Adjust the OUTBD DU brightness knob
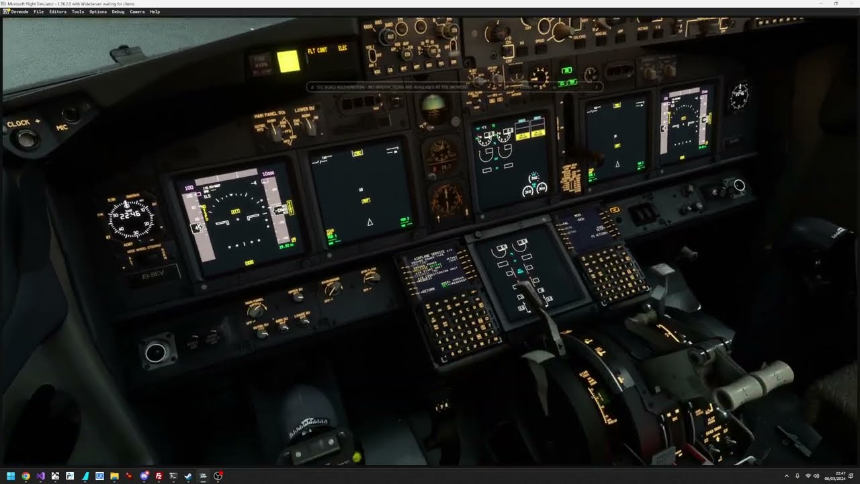The image size is (860, 484). pos(263,333)
